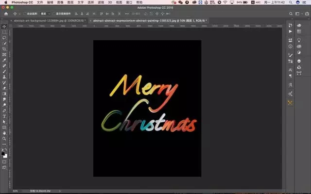The image size is (311, 194).
Task: Open the 图像 menu
Action: point(60,2)
